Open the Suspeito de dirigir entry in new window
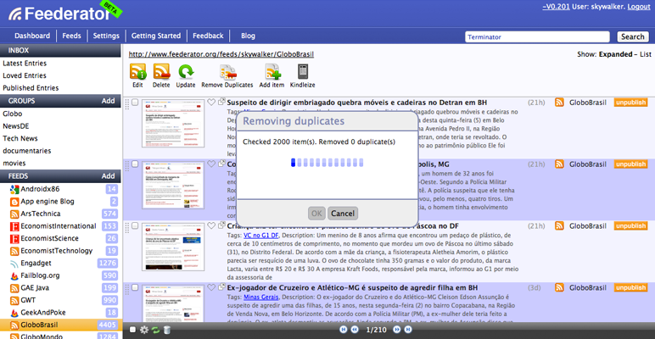 (x=221, y=102)
